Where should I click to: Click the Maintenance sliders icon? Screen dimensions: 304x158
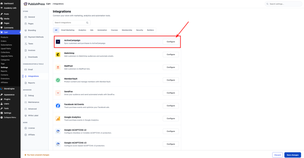[26, 102]
